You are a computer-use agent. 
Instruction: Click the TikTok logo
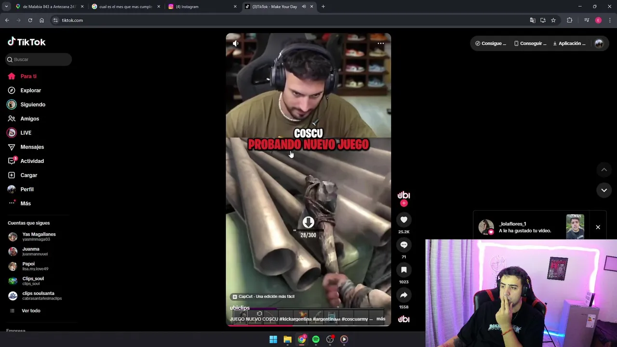click(27, 42)
